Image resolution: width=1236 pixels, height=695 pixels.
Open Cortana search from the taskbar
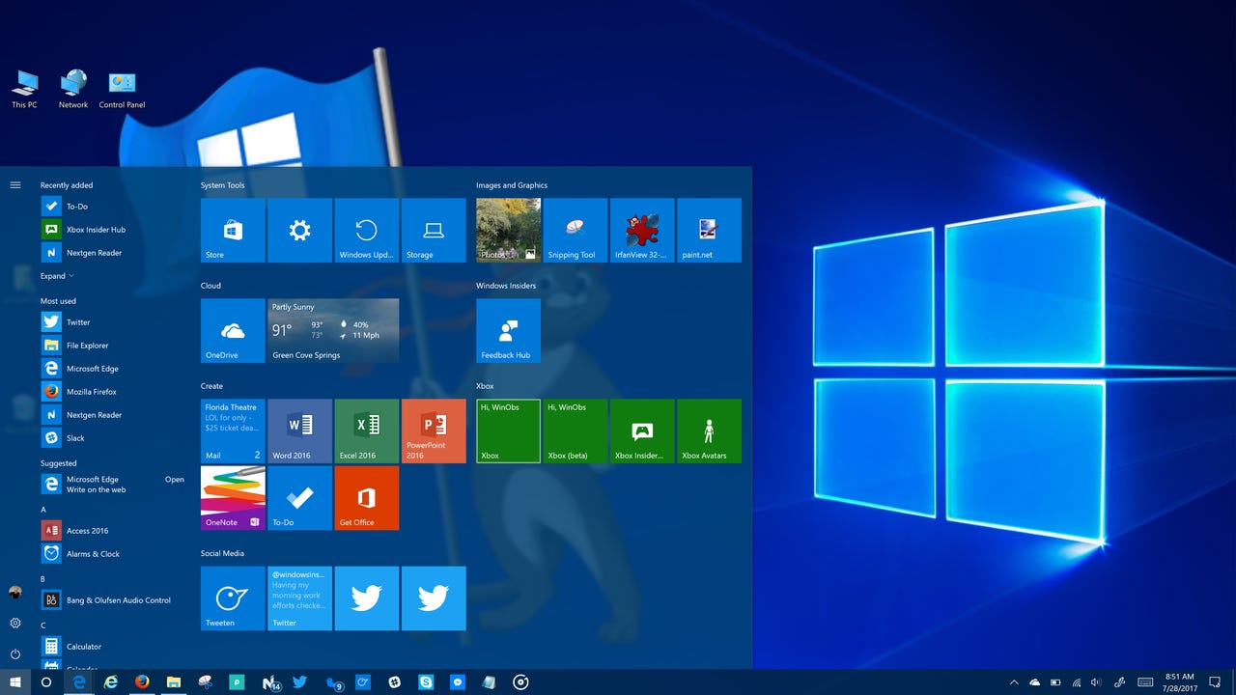(x=43, y=682)
